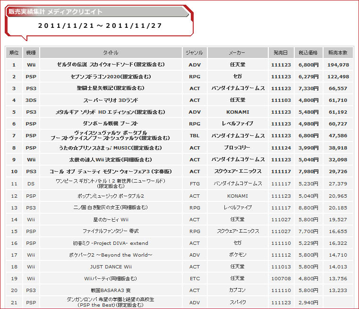Click maker スパイク in rank 21 row
This screenshot has width=359, height=309.
point(238,302)
